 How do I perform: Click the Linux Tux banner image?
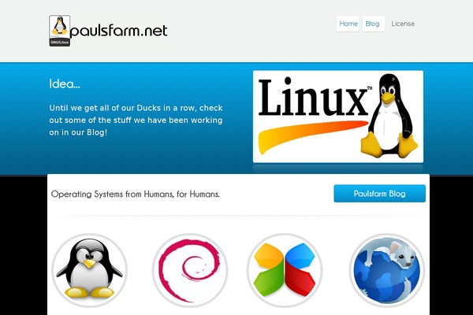pyautogui.click(x=338, y=117)
